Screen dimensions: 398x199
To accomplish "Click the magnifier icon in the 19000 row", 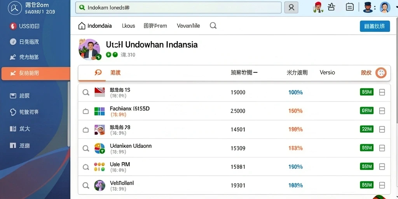I will pos(86,93).
